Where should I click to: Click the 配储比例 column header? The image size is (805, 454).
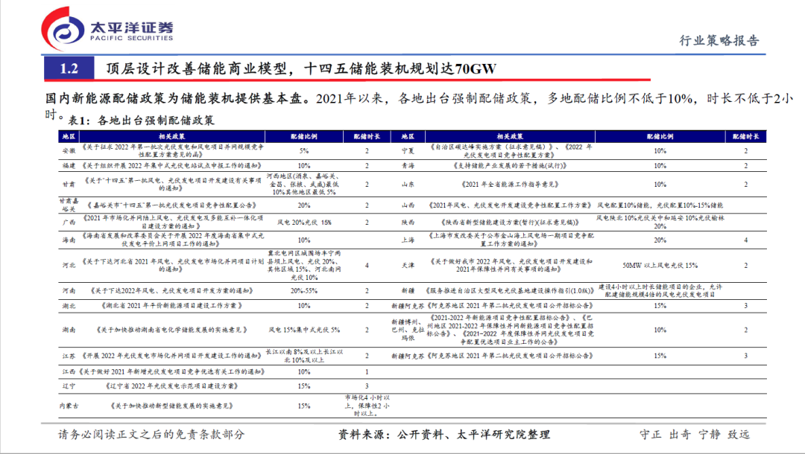coord(303,135)
